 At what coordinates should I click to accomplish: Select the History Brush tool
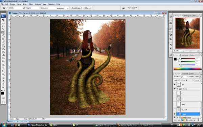[3, 48]
